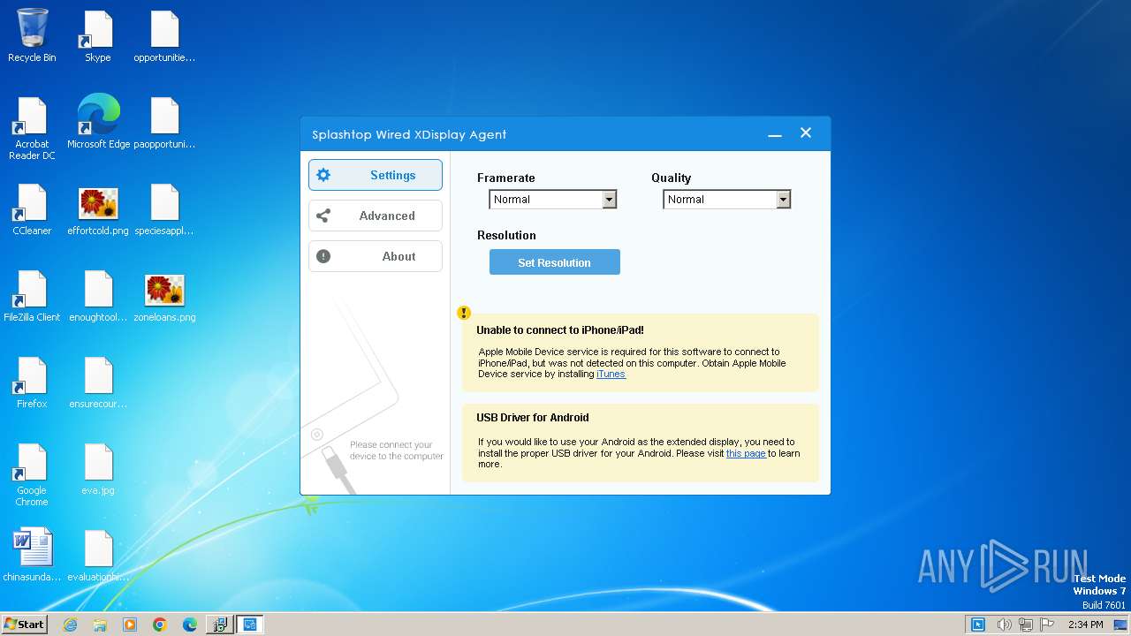Open the Action Center flag icon
The image size is (1131, 636).
1047,625
